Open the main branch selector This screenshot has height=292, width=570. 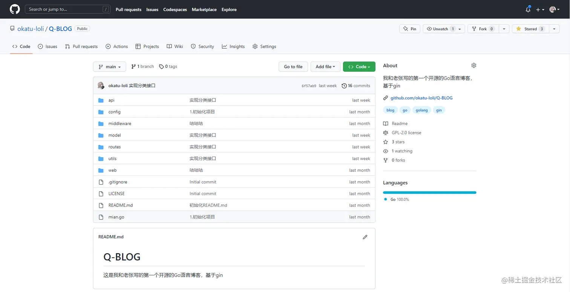coord(109,67)
